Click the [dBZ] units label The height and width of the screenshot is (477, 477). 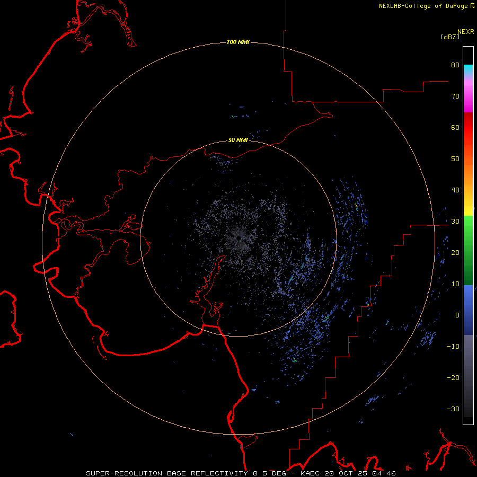pos(450,37)
